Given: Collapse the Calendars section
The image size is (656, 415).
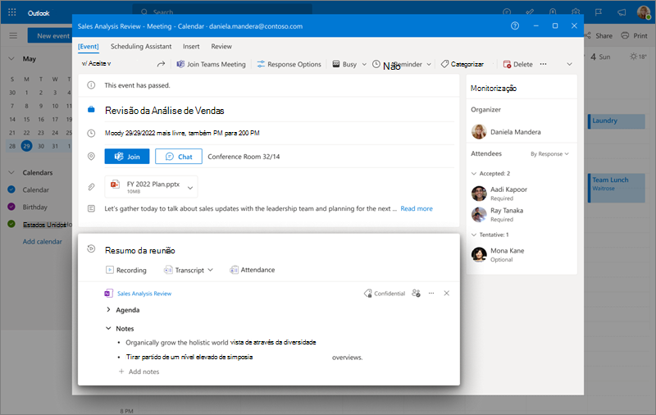Looking at the screenshot, I should [x=11, y=172].
